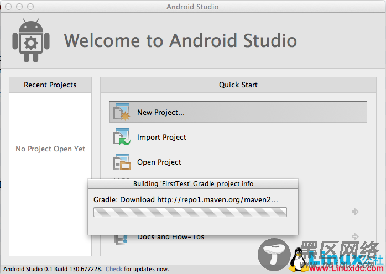Click the Recent Projects header
386x274 pixels.
click(x=50, y=85)
